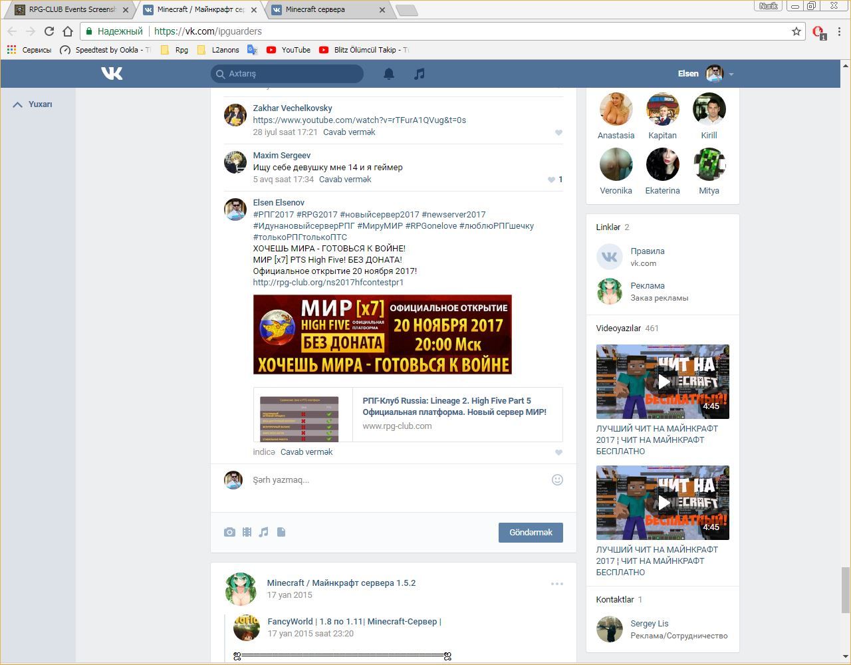
Task: Open the rpg-club.org/ns2017hfcontestpr1 link
Action: (x=328, y=283)
